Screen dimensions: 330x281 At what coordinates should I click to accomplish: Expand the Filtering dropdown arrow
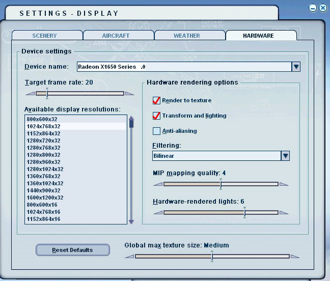(x=285, y=156)
